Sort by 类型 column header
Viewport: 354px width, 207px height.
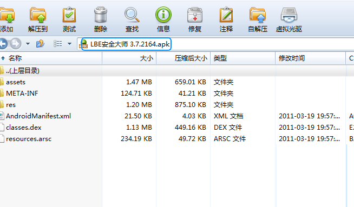tap(243, 58)
